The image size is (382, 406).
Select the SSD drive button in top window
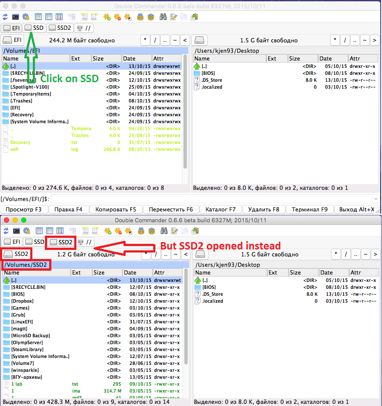point(34,28)
